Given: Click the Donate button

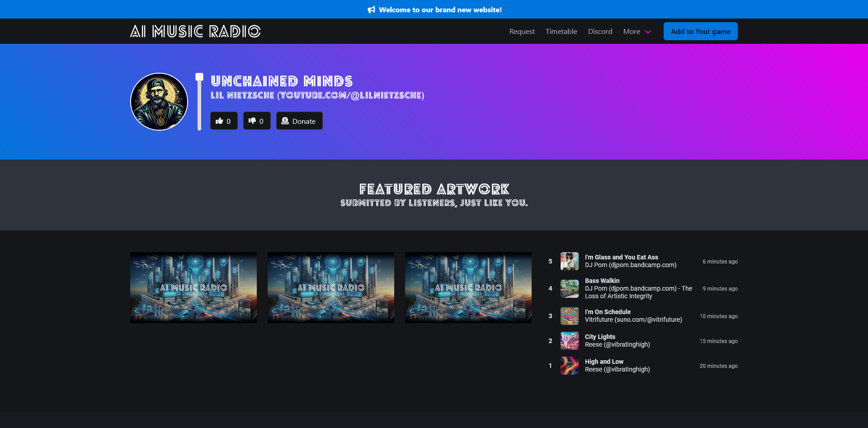Looking at the screenshot, I should click(299, 121).
